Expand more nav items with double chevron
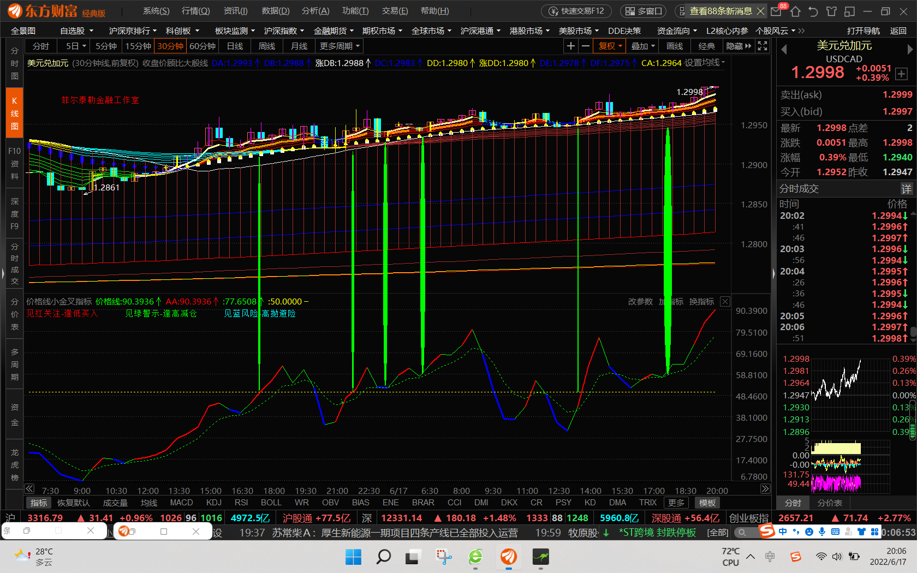Viewport: 917px width, 573px height. 801,31
